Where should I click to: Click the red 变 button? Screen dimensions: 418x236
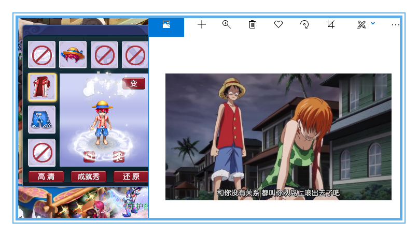click(x=134, y=83)
